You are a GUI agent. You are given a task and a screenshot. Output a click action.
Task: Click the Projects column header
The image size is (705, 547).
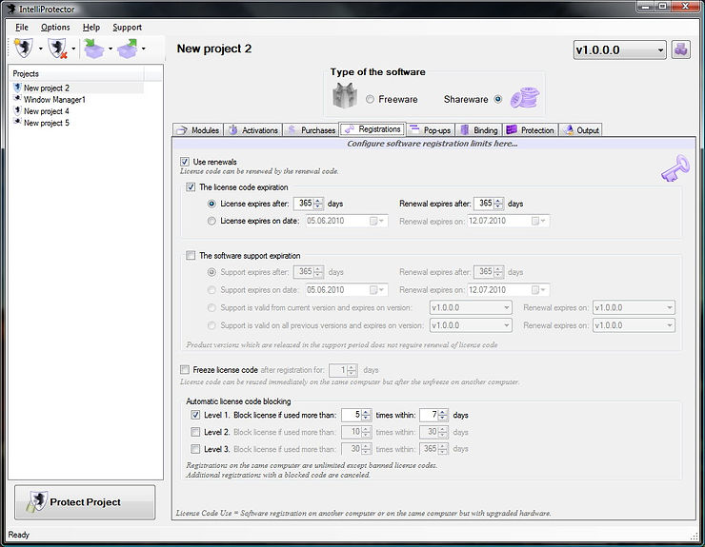click(x=76, y=73)
